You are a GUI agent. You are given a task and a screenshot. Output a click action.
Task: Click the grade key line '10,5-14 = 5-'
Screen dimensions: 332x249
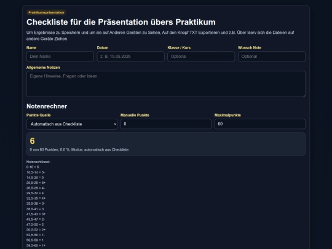coord(36,172)
